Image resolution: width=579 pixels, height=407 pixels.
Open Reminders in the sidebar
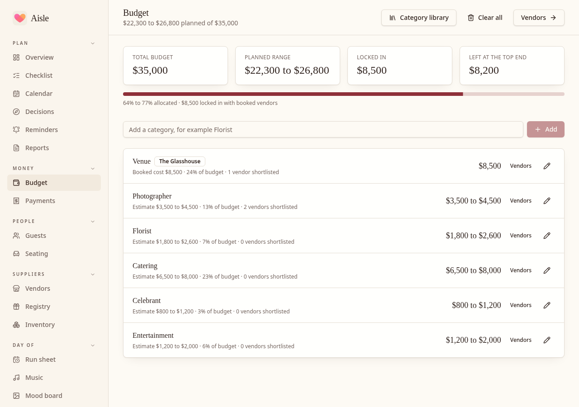(x=54, y=130)
